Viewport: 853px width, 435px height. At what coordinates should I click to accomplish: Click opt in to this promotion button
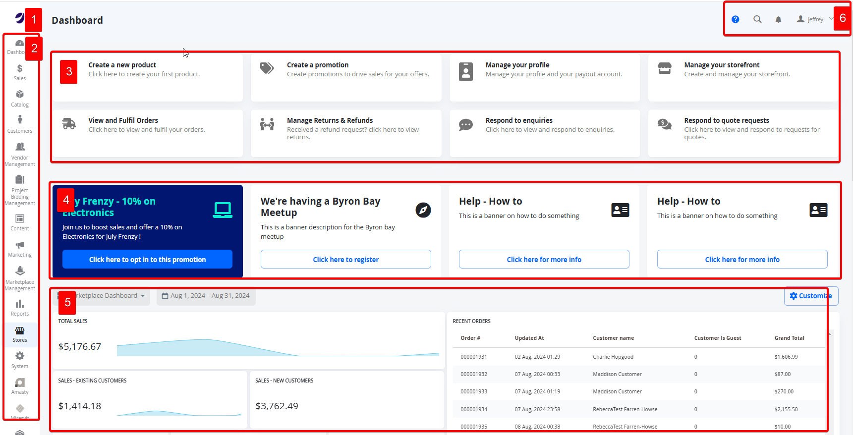pyautogui.click(x=147, y=259)
